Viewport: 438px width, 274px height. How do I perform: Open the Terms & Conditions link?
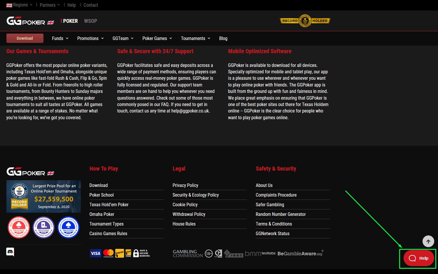pyautogui.click(x=274, y=224)
